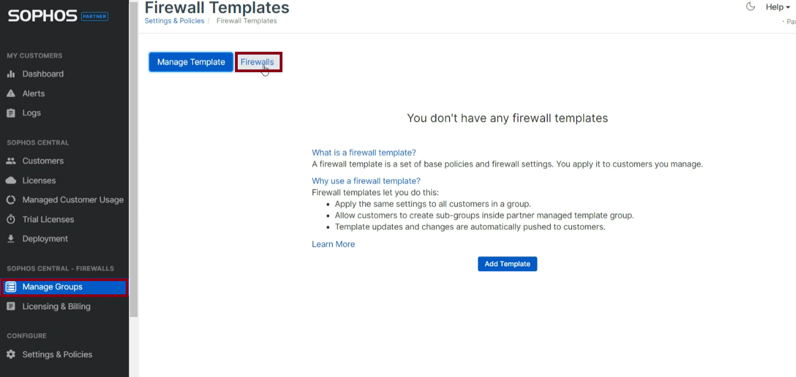
Task: Switch to the Firewalls tab
Action: pos(257,62)
